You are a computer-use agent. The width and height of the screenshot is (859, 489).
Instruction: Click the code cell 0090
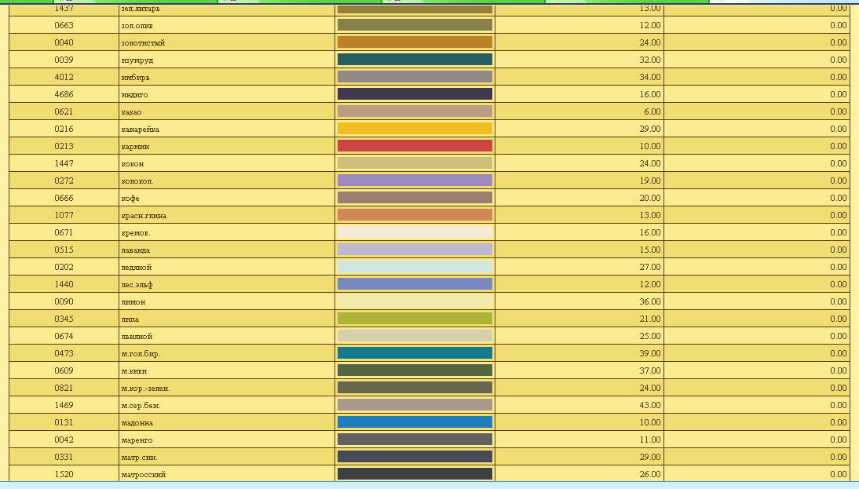pos(64,301)
